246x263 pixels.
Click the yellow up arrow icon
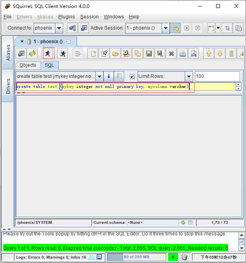[208, 54]
